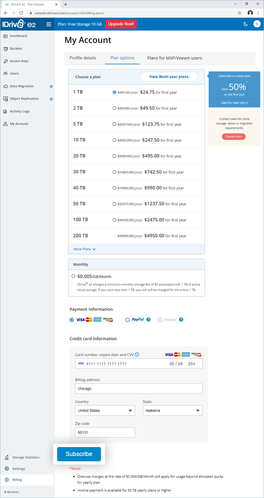This screenshot has height=498, width=264.
Task: Open the hamburger menu icon
Action: coord(49,24)
